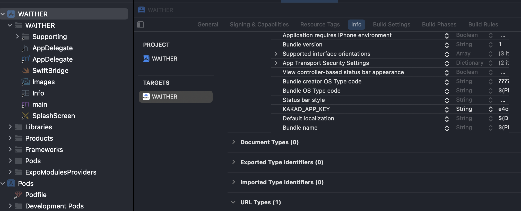This screenshot has width=521, height=211.
Task: Open the SplashScreen storyboard icon
Action: click(x=25, y=116)
